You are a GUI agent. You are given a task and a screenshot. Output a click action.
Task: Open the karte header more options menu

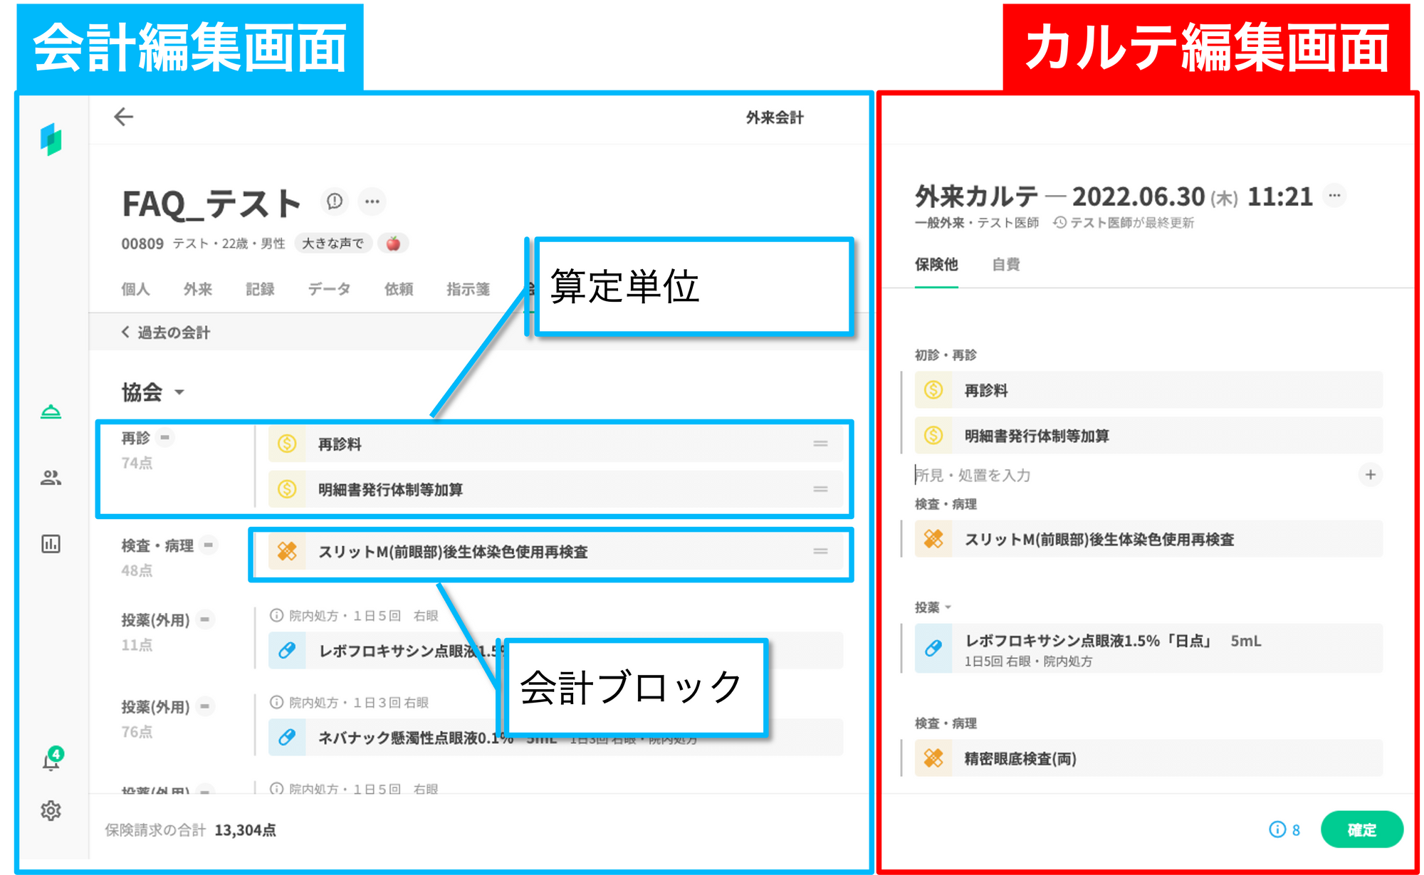tap(1334, 196)
